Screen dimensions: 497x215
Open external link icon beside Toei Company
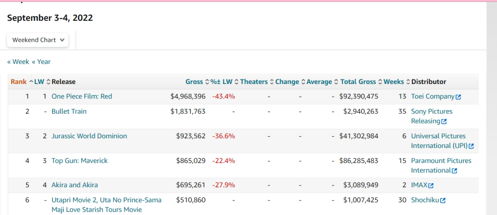click(x=458, y=97)
